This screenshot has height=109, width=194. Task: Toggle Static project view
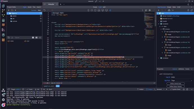click(x=39, y=10)
